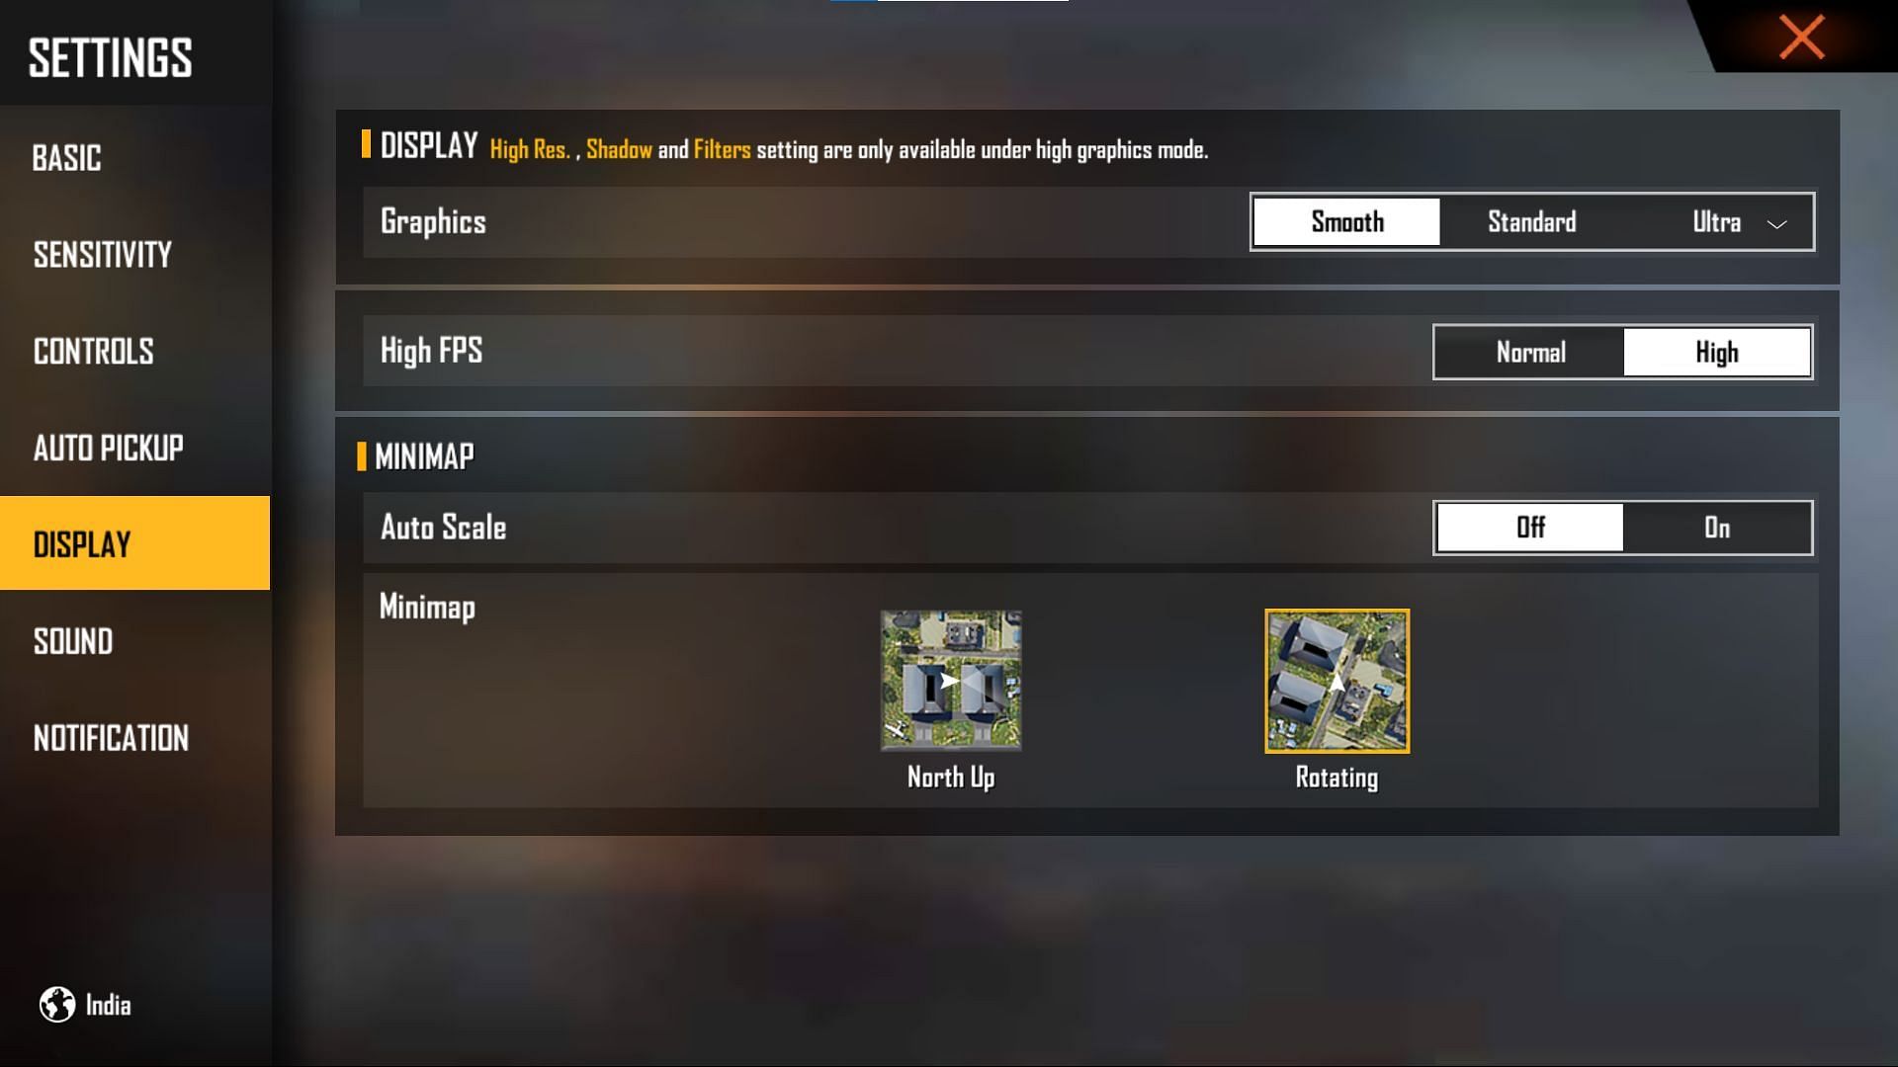Viewport: 1898px width, 1067px height.
Task: Enable High FPS mode
Action: [x=1715, y=352]
